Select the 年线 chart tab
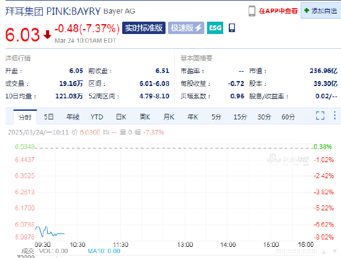The height and width of the screenshot is (258, 341). (x=73, y=117)
